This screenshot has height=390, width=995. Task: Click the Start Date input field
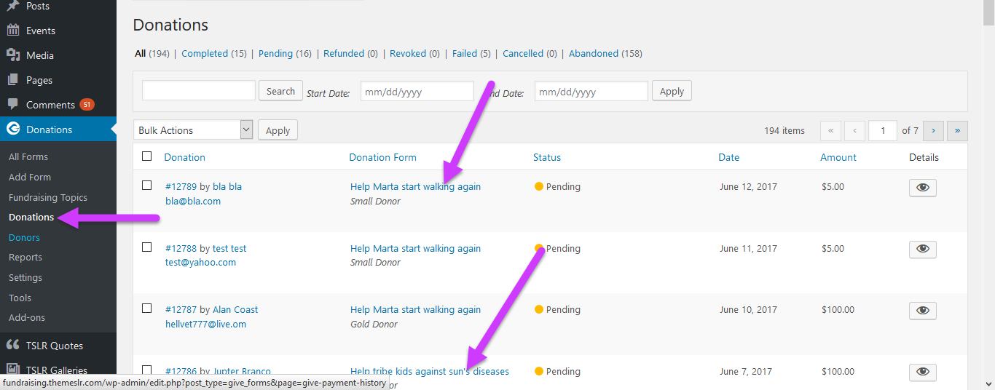[x=417, y=92]
